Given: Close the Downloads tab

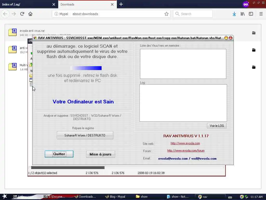Looking at the screenshot, I should pyautogui.click(x=112, y=4).
